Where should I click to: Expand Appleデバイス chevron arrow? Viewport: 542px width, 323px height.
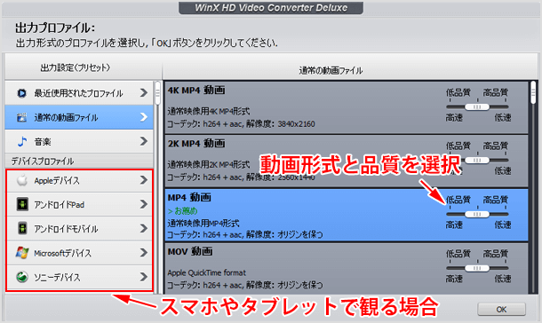pos(144,180)
